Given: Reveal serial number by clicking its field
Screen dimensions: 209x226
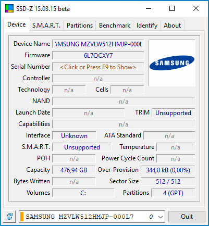Looking at the screenshot, I should click(x=98, y=67).
